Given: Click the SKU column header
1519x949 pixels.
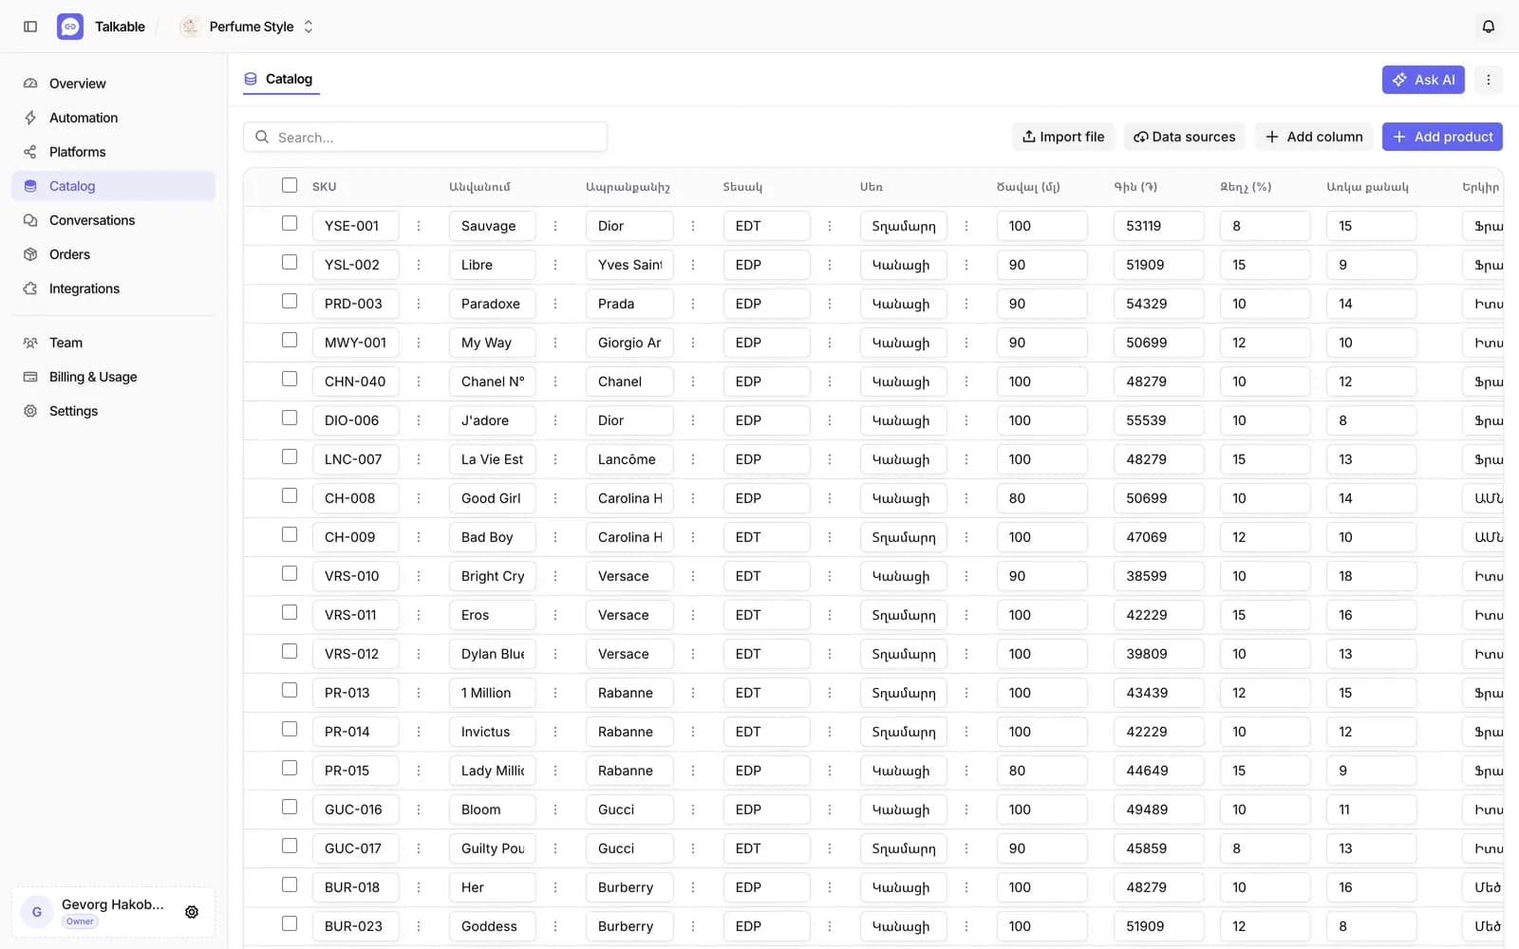Looking at the screenshot, I should pos(325,187).
